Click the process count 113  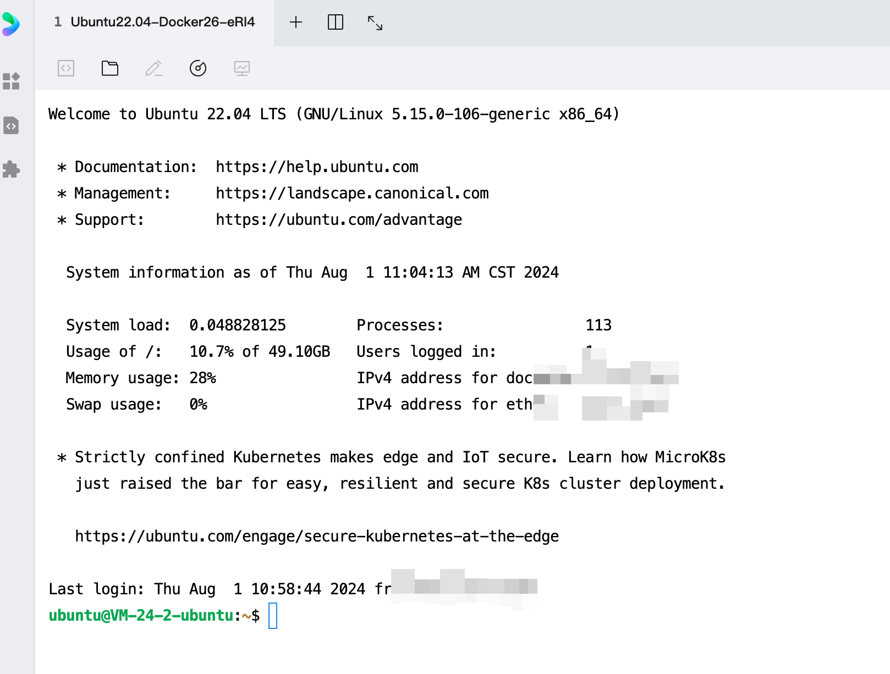(x=598, y=325)
